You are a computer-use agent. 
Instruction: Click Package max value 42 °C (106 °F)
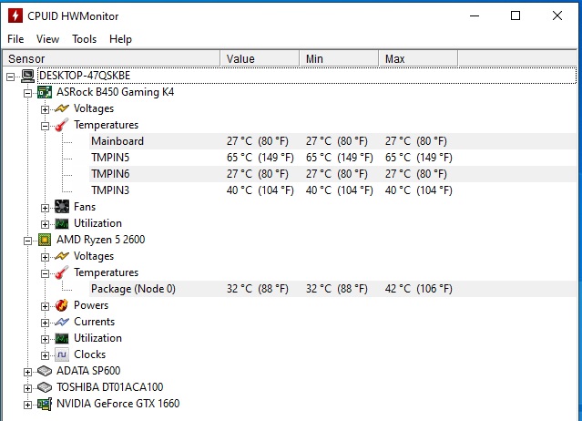coord(419,289)
